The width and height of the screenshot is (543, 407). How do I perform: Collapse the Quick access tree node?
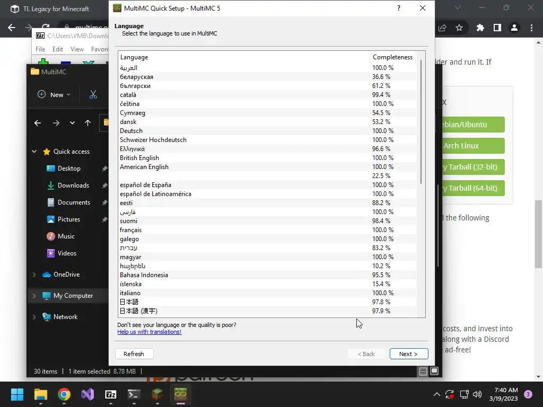[34, 151]
